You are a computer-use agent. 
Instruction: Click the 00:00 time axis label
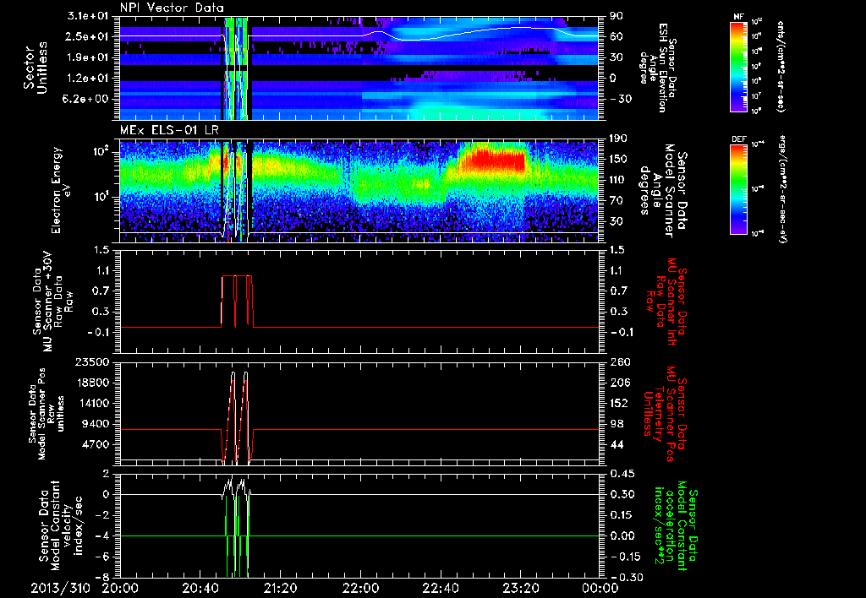click(600, 588)
